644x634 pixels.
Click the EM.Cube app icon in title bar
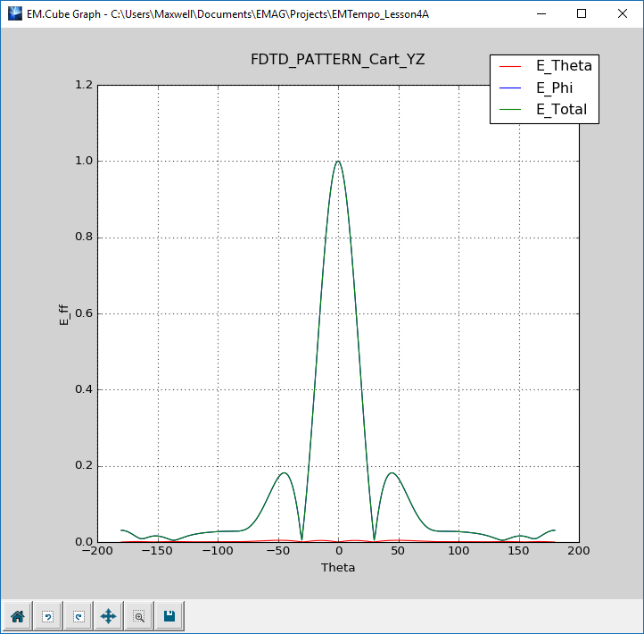pos(13,13)
